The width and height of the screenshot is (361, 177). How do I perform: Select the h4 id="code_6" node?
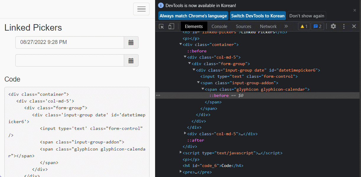click(x=213, y=166)
